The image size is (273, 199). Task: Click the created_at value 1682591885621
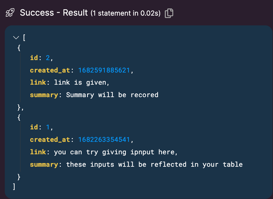click(x=104, y=70)
